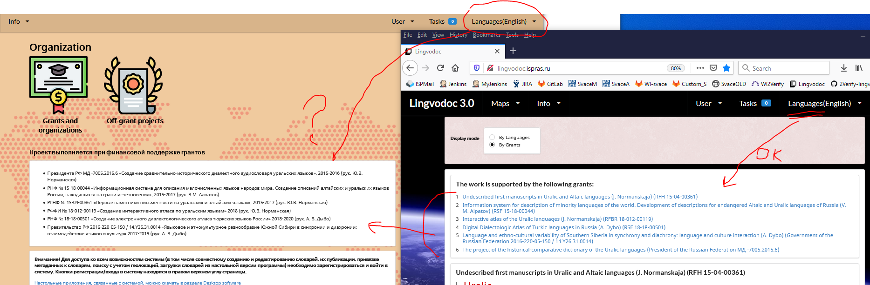Image resolution: width=870 pixels, height=285 pixels.
Task: Open Firefox File menu
Action: pos(408,35)
